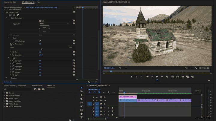Step back one frame
This screenshot has height=121, width=216.
point(152,77)
